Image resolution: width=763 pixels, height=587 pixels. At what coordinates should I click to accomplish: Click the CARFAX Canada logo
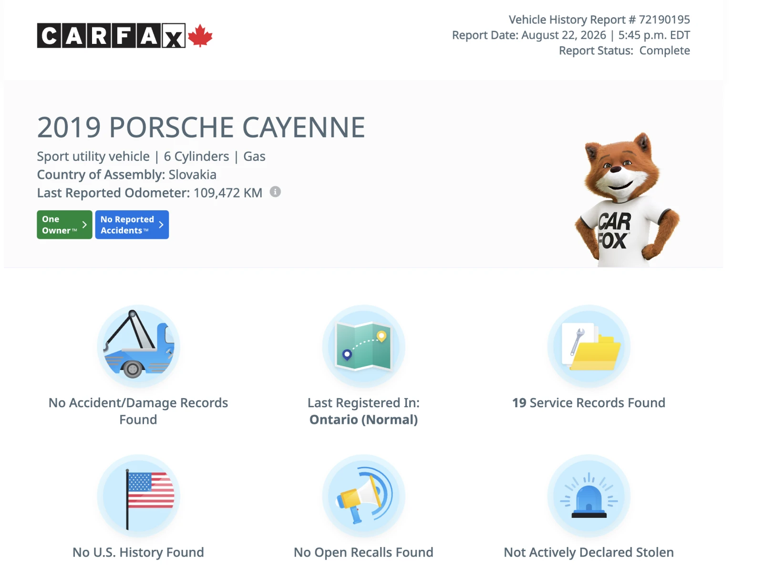tap(125, 36)
